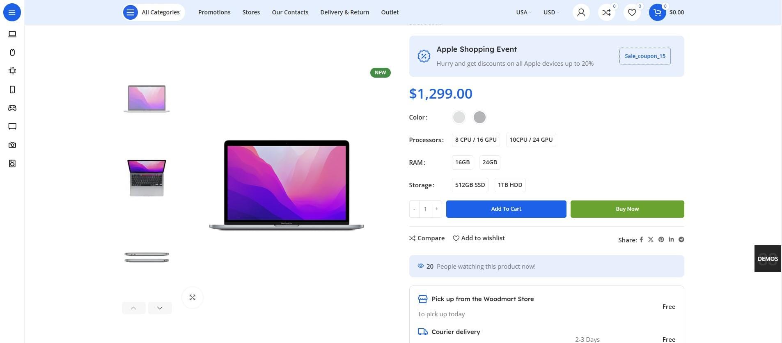Click the Add To Cart button
The image size is (782, 343).
click(506, 209)
